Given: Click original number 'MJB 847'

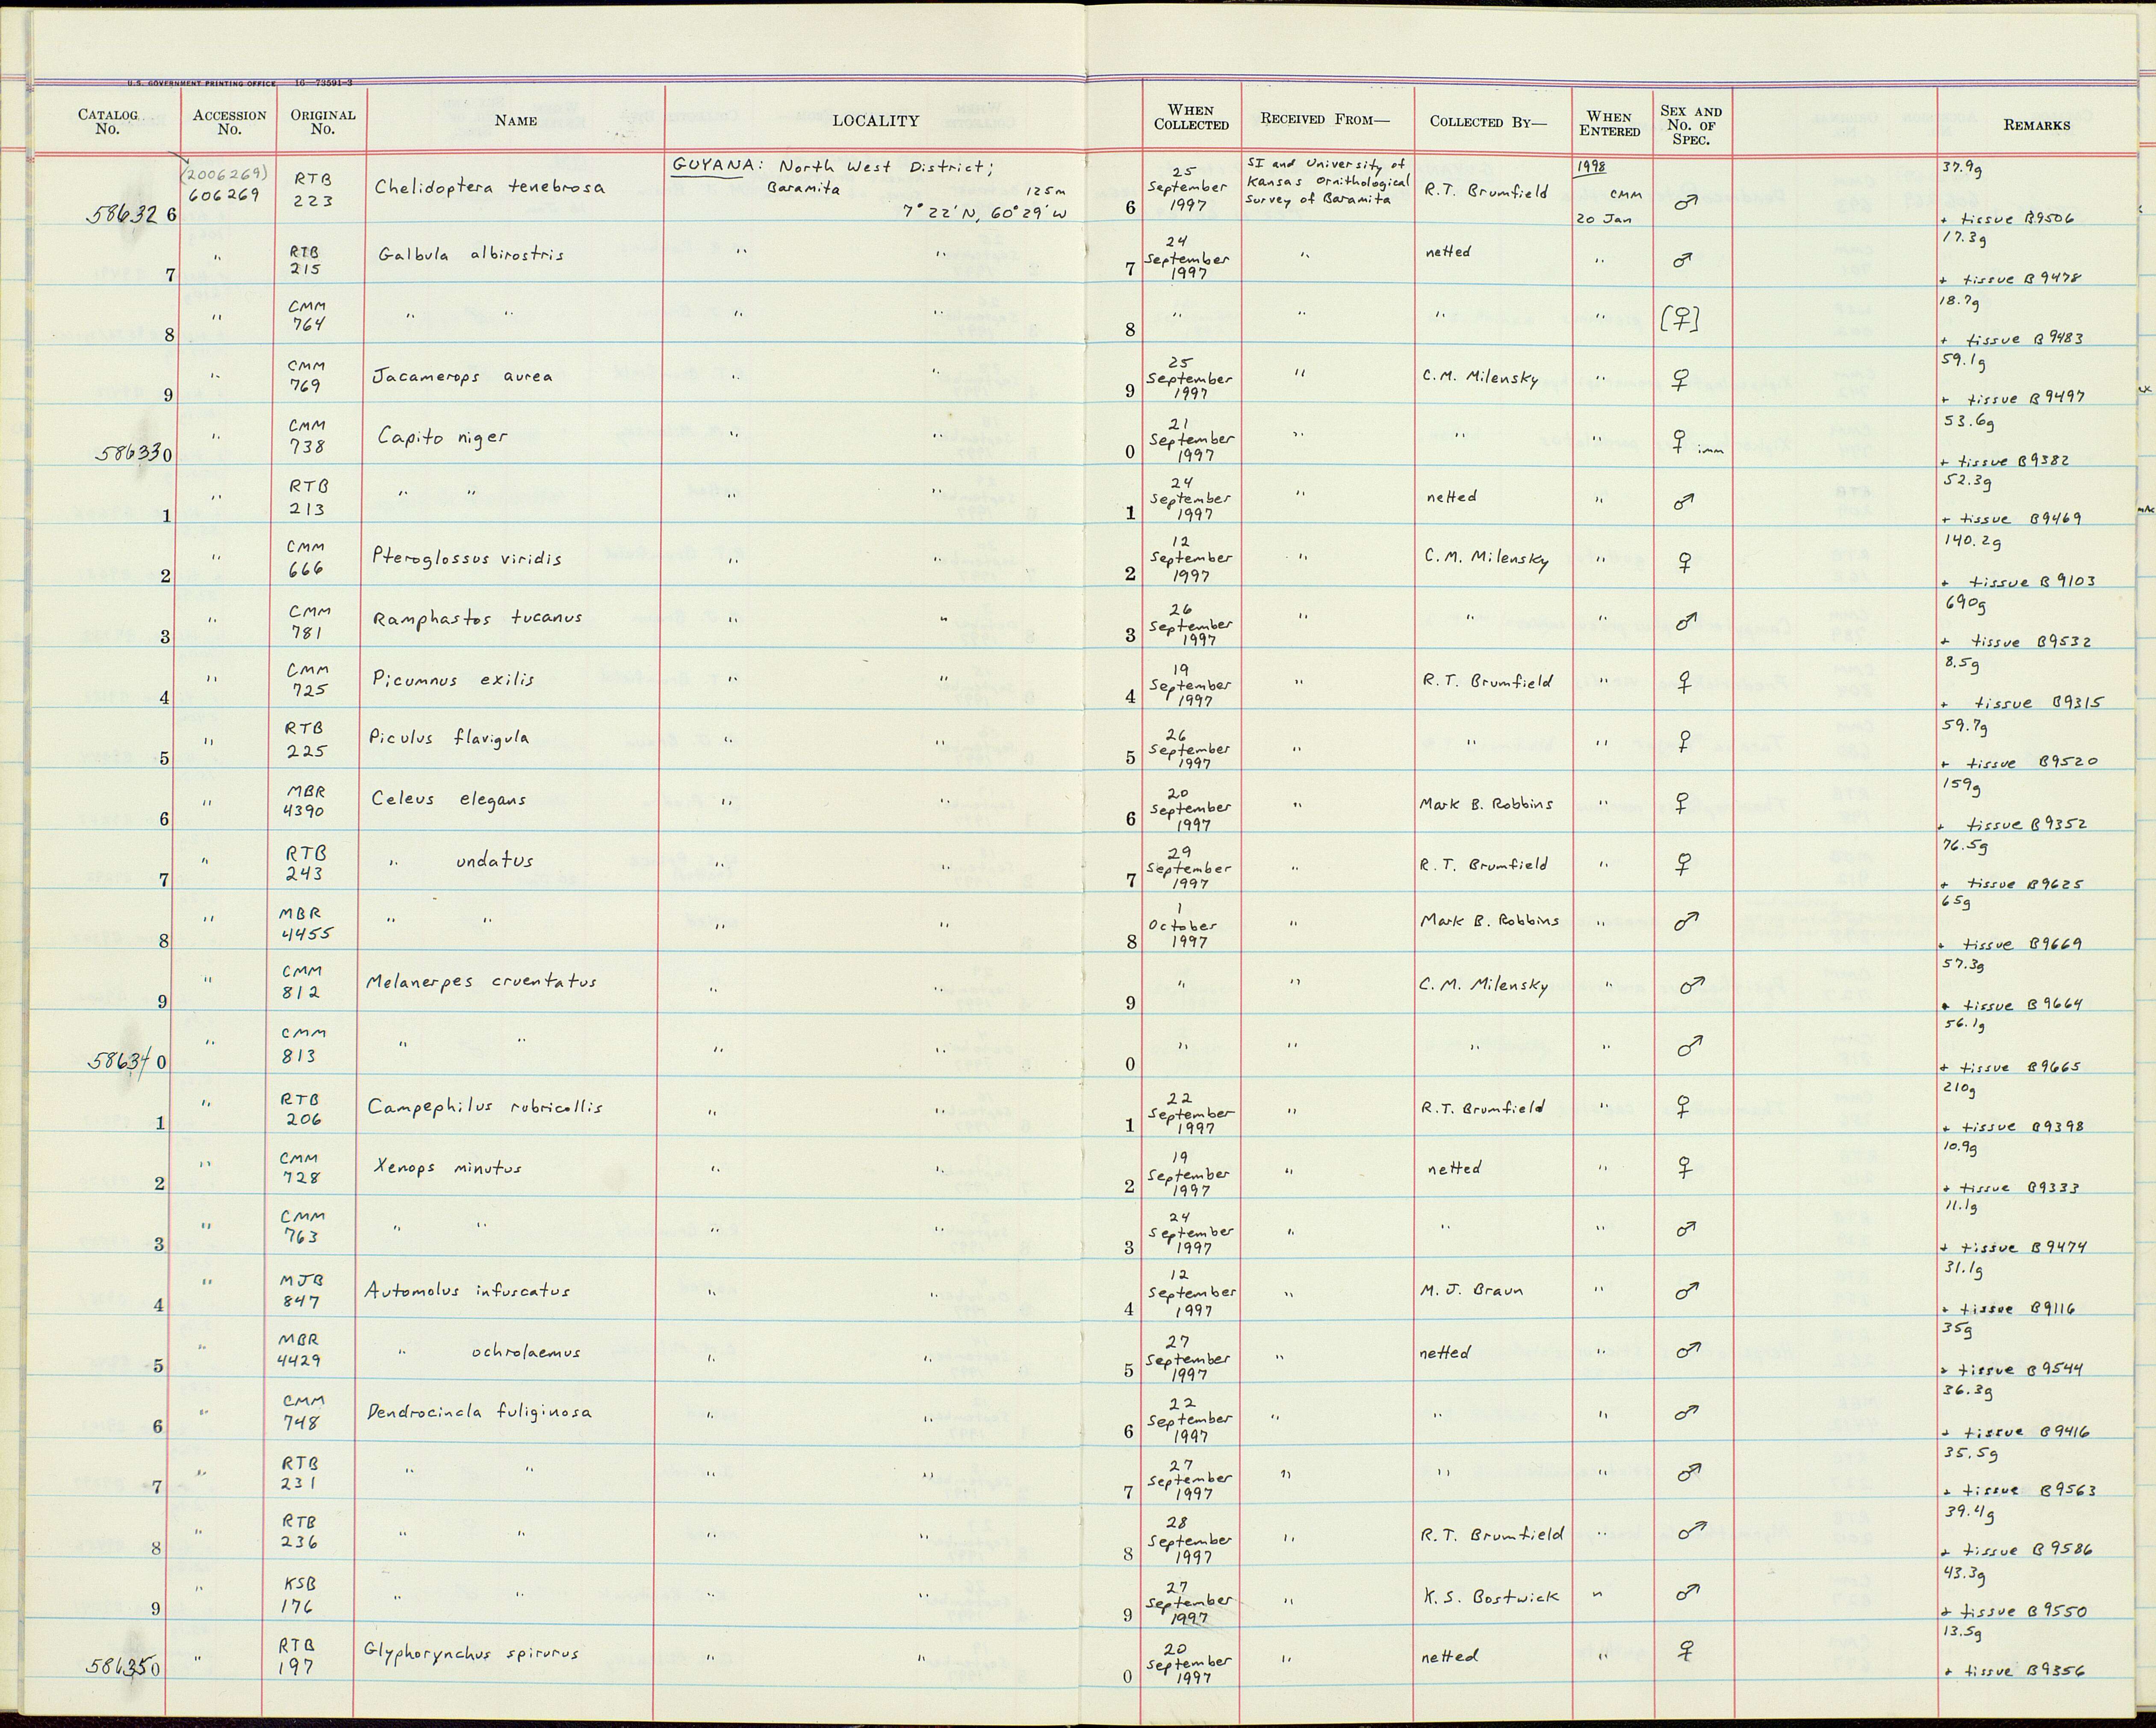Looking at the screenshot, I should tap(301, 1291).
